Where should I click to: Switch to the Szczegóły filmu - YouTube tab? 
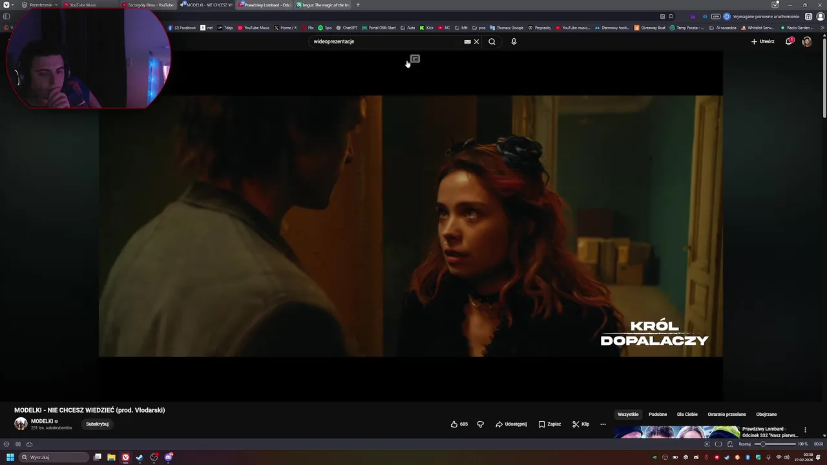point(149,5)
